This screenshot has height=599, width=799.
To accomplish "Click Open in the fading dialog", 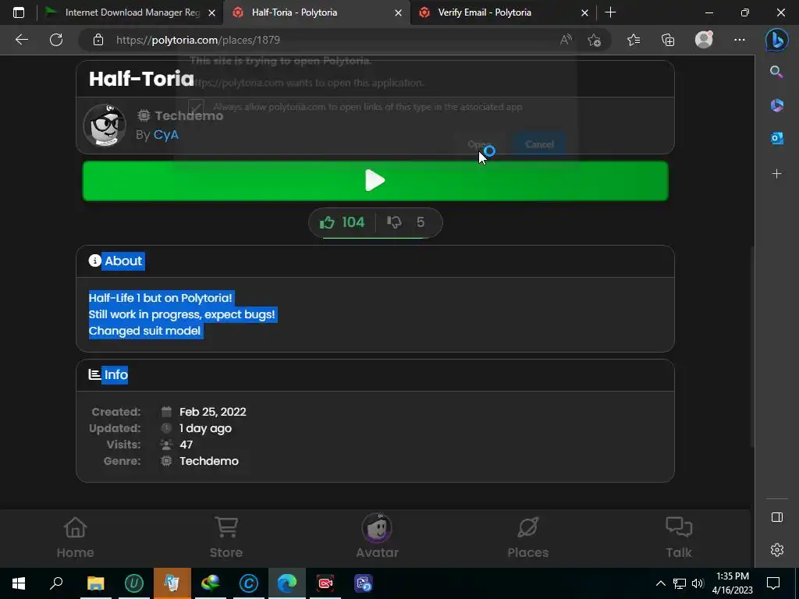I will pos(479,144).
